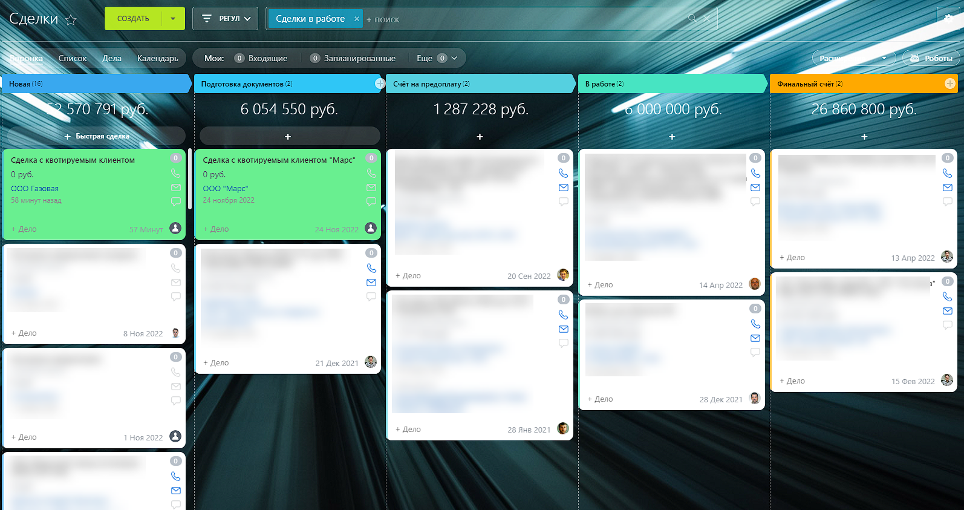The height and width of the screenshot is (510, 964).
Task: Click plus icon on Подготовка документов header
Action: point(380,83)
